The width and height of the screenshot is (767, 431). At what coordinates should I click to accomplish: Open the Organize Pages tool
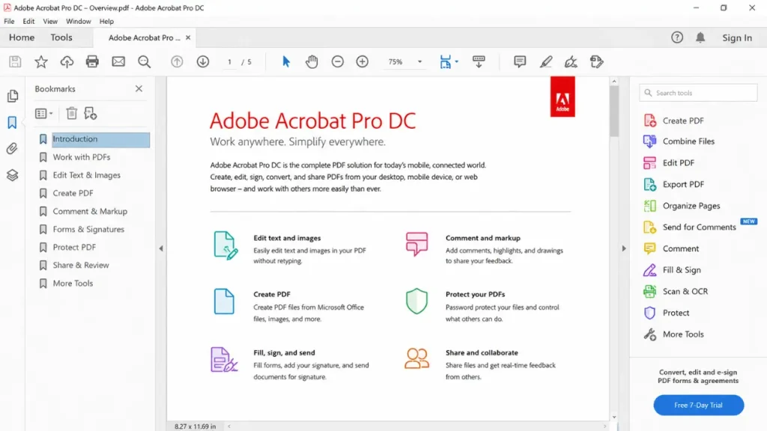click(x=682, y=206)
